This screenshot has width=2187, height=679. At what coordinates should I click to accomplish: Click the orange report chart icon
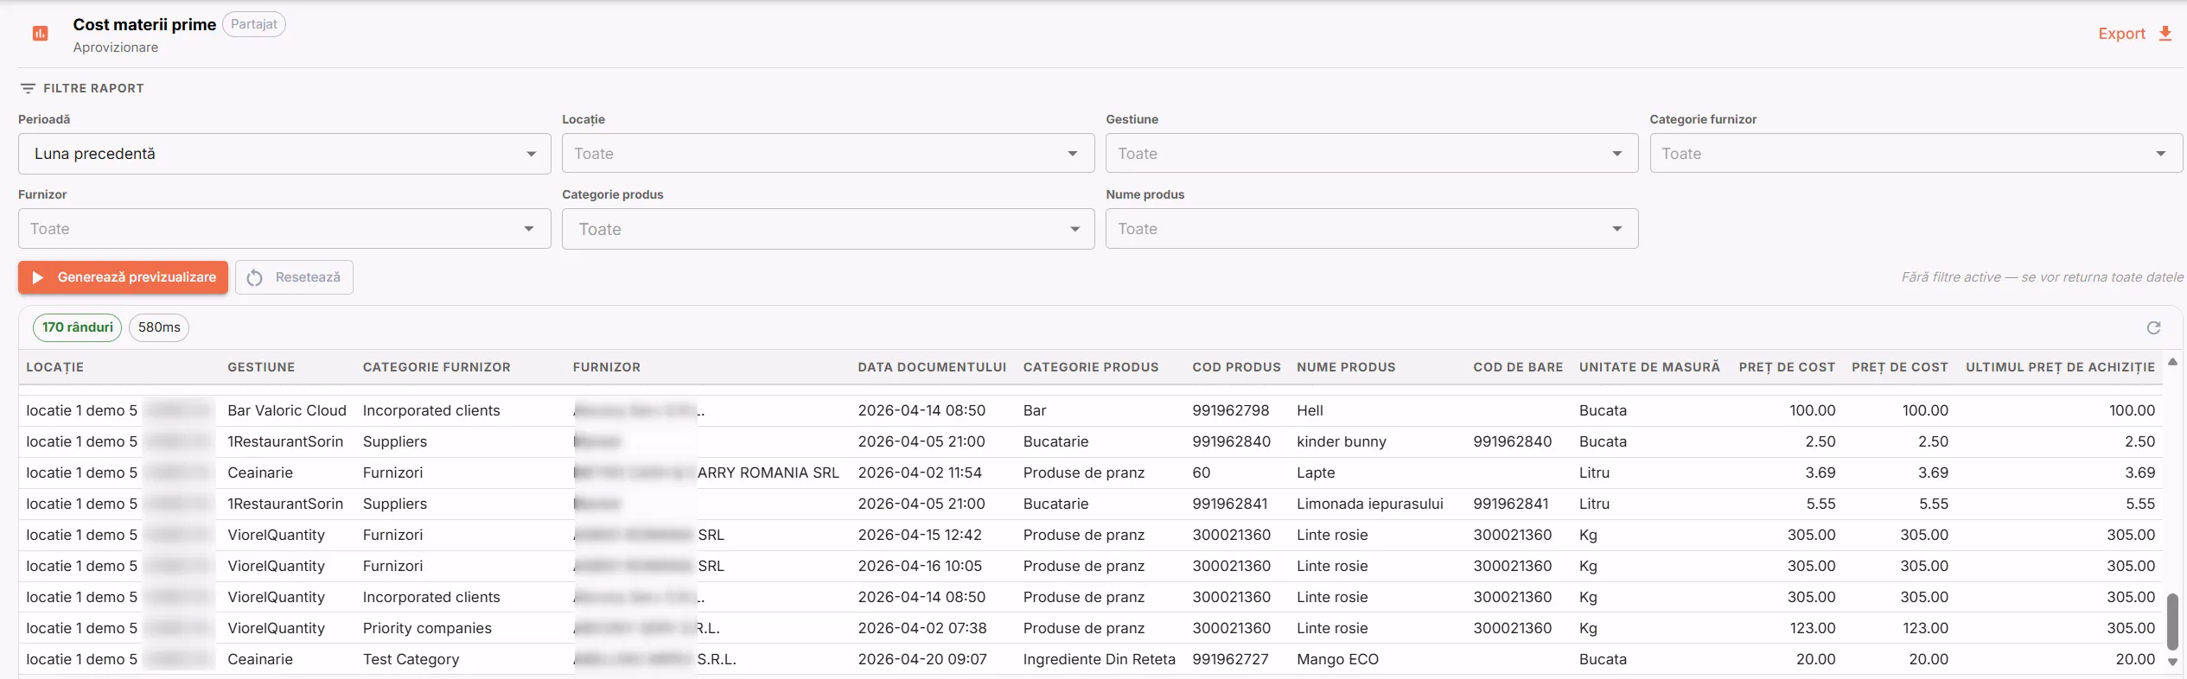click(40, 34)
